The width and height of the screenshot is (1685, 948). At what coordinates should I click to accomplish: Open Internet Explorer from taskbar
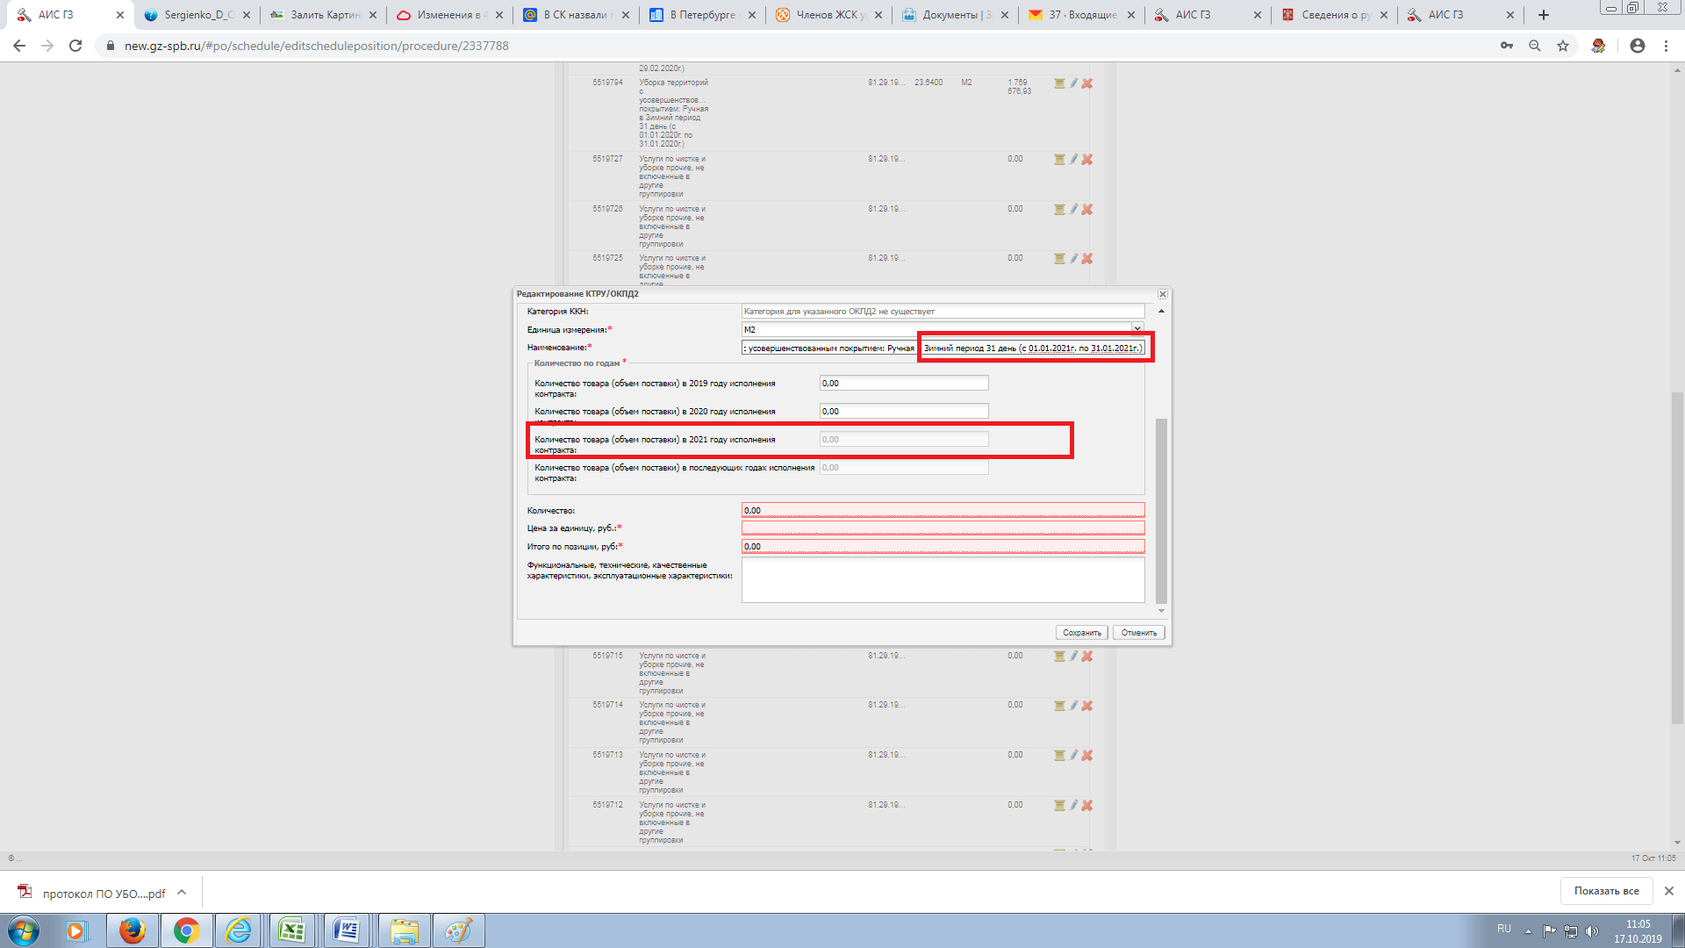[x=239, y=930]
